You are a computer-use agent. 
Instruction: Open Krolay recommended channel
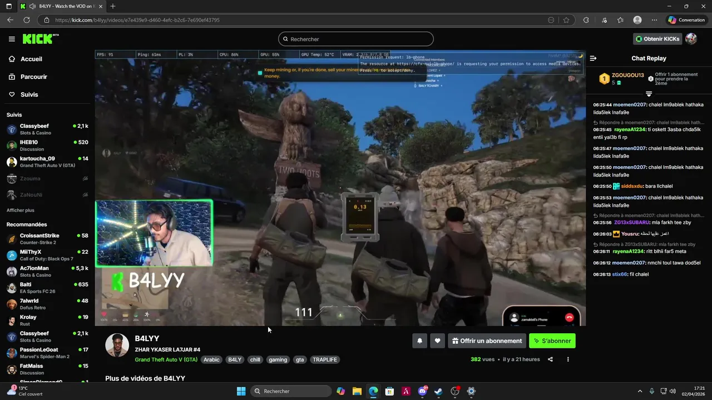pos(47,321)
